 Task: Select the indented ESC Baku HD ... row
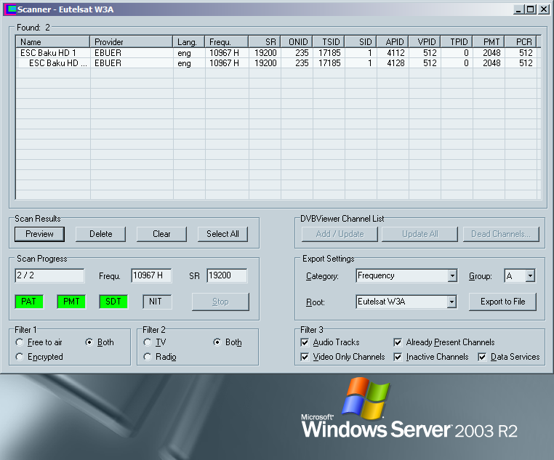tap(277, 63)
